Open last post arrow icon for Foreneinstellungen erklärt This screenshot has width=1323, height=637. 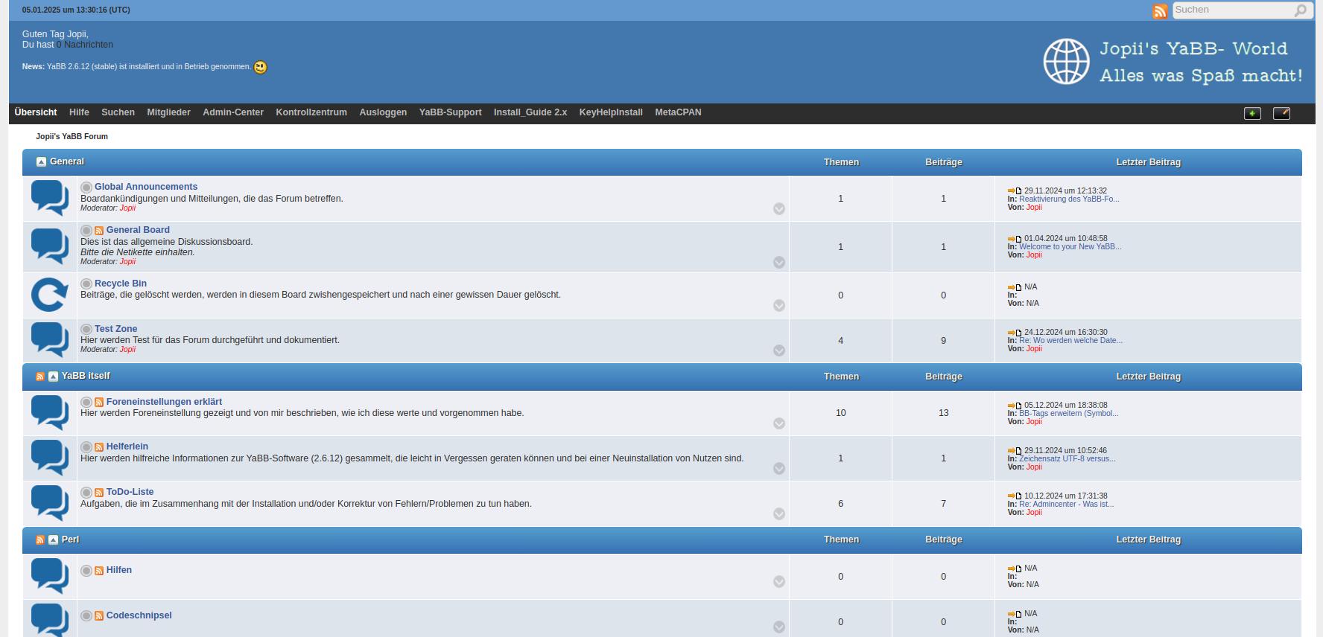(1014, 406)
